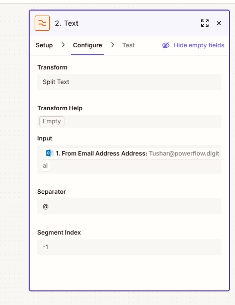Select the Empty pill in Transform Help
This screenshot has width=235, height=305.
(x=52, y=121)
